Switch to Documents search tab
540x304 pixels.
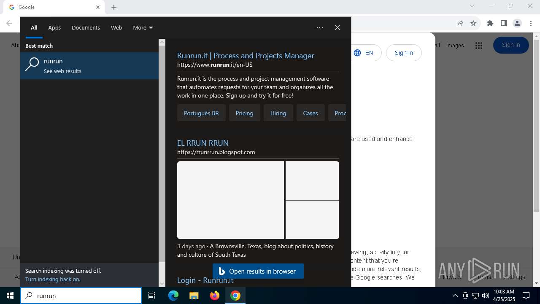pyautogui.click(x=86, y=27)
